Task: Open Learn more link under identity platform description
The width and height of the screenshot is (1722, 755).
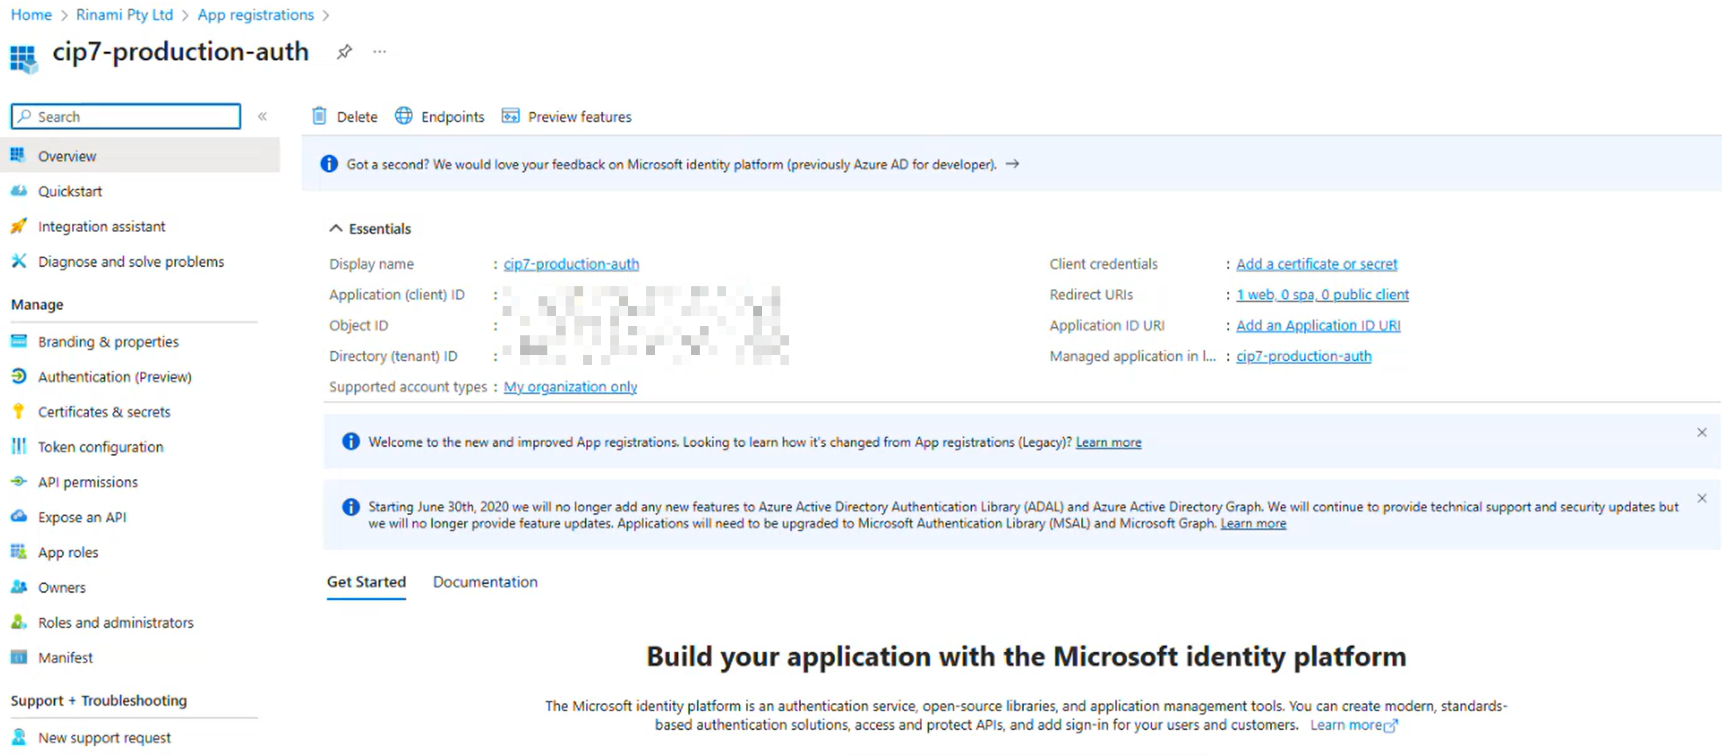Action: point(1353,725)
